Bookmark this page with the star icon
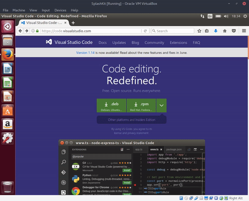Viewport: 249px width, 201px height. point(199,31)
